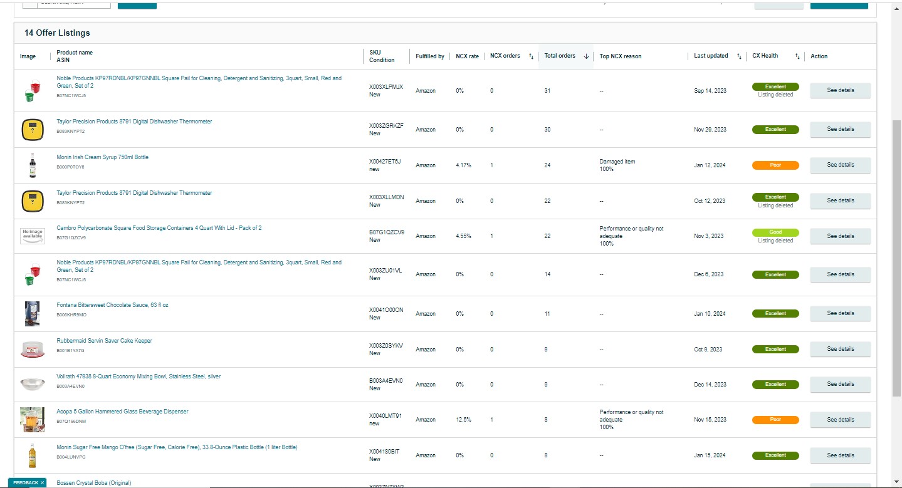Open thumbnail for Taylor thermometer SKU X003XLLMDN

tap(33, 201)
